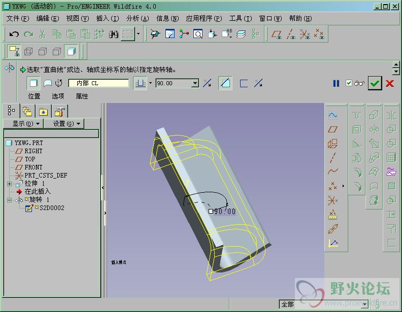Collapse the 旋转 1 feature node
402x312 pixels.
click(x=9, y=200)
